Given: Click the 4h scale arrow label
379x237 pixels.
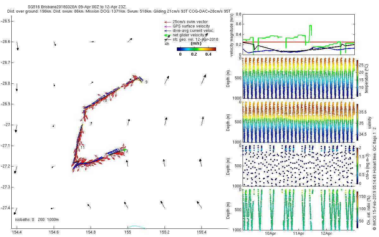Looking at the screenshot, I should 167,44.
